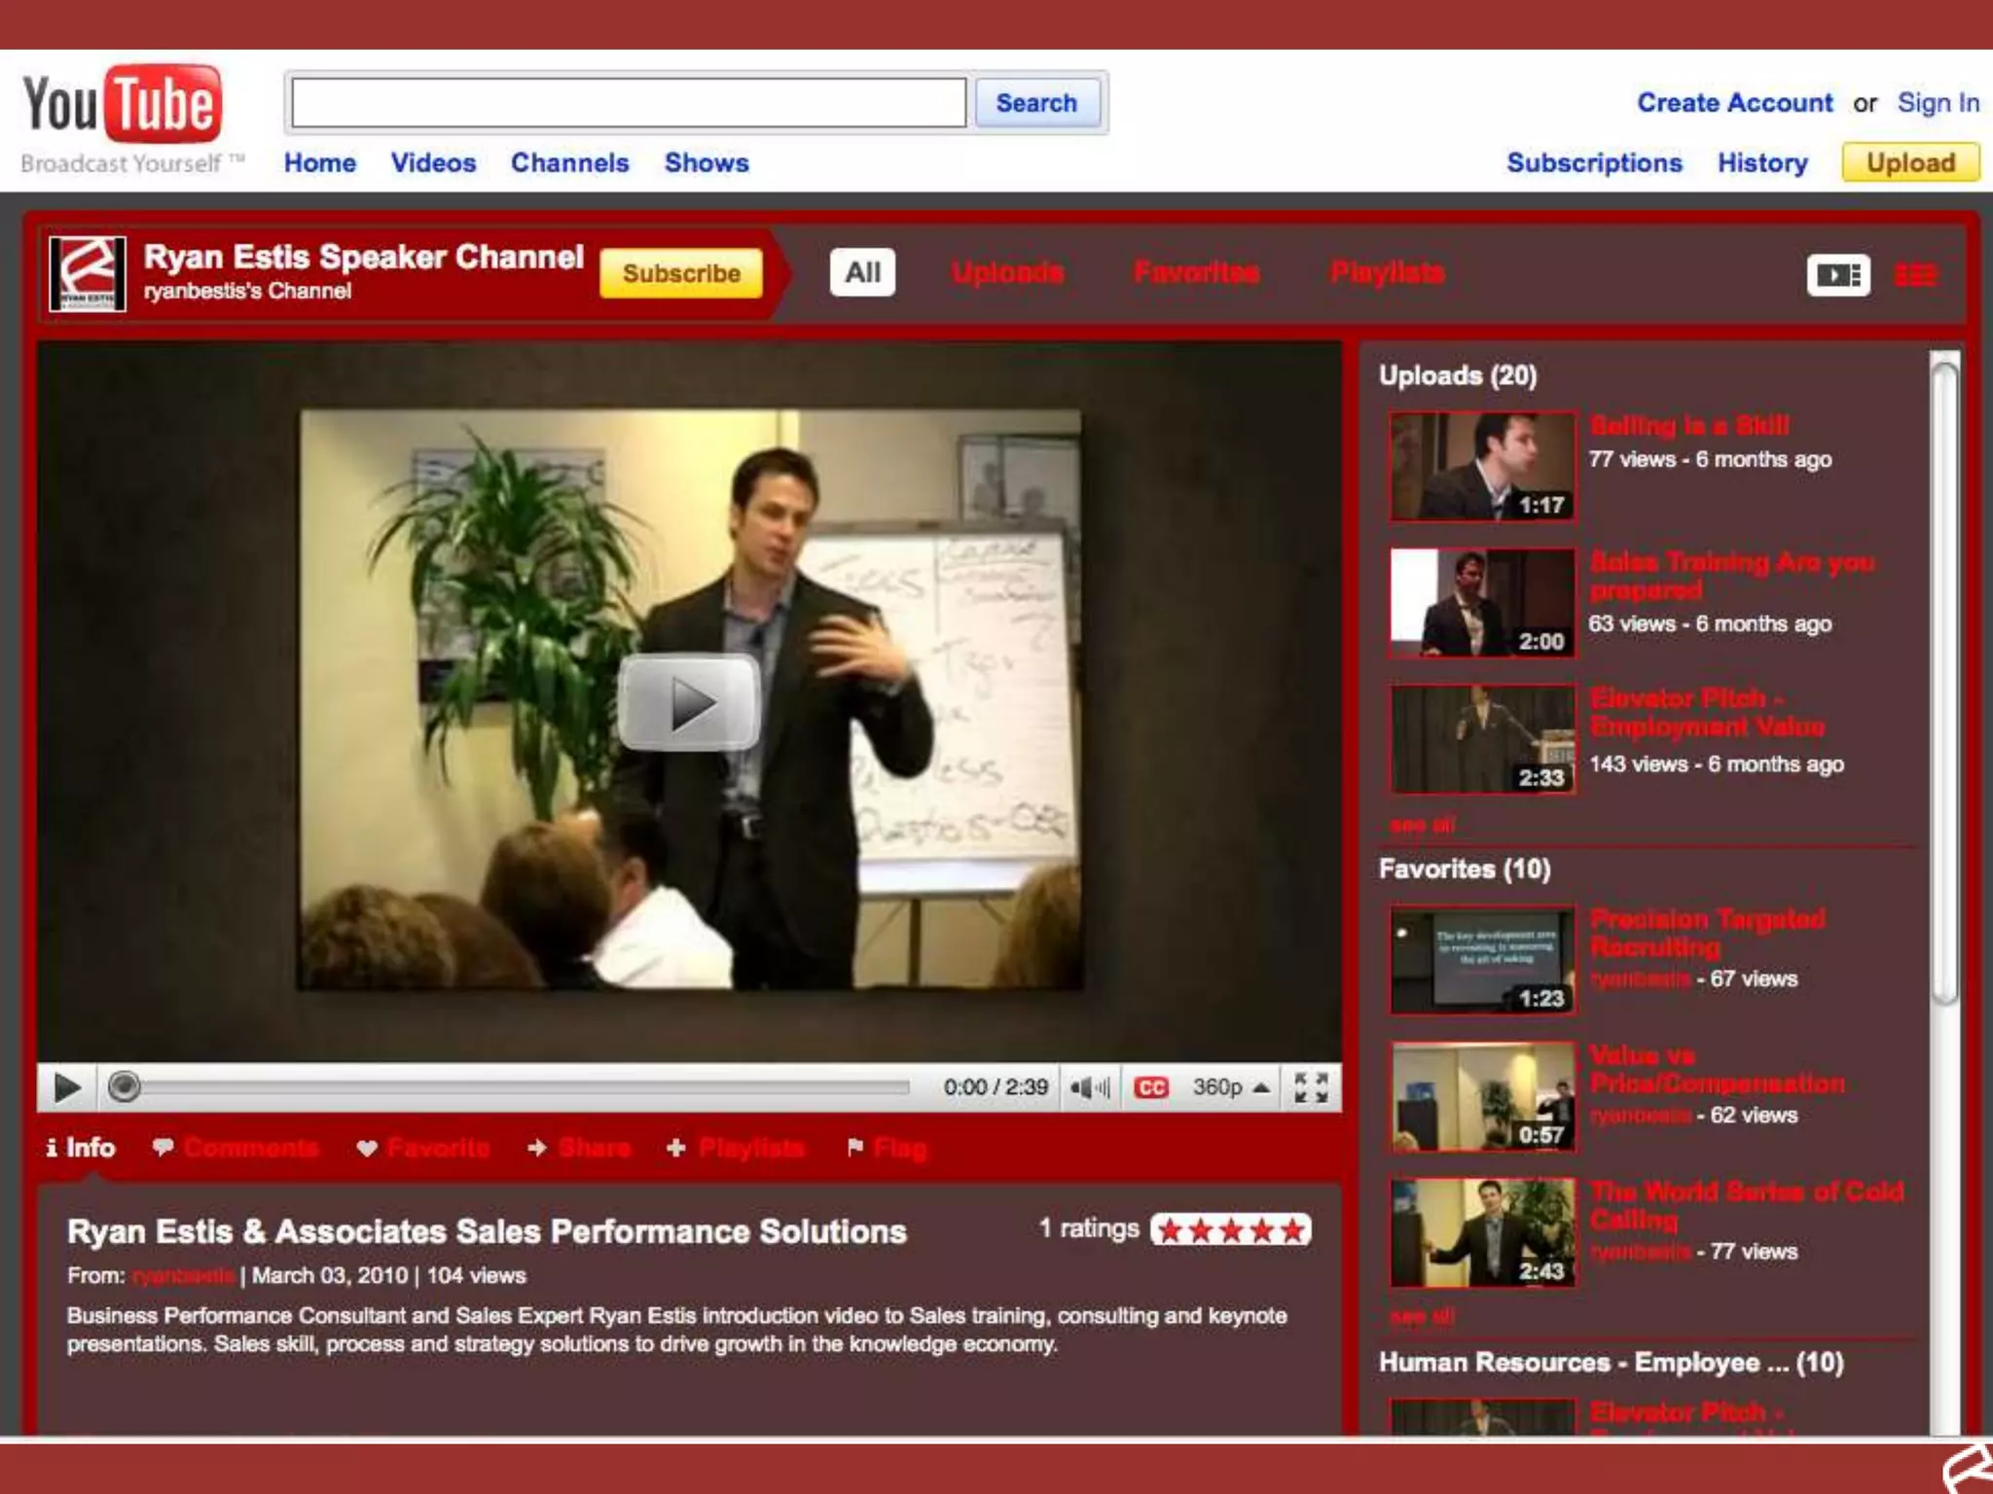Click the YouTube logo
This screenshot has height=1494, width=1993.
(123, 105)
